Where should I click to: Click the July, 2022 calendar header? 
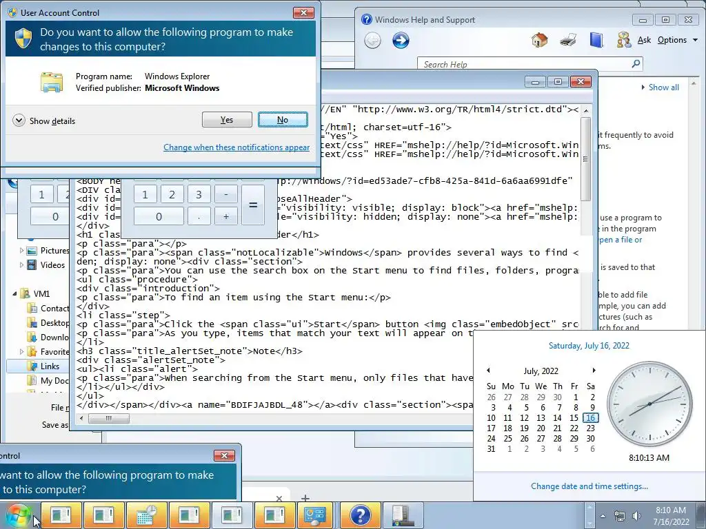click(x=541, y=371)
